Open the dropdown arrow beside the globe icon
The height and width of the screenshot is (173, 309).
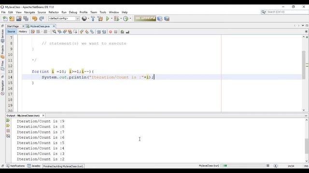pos(88,18)
